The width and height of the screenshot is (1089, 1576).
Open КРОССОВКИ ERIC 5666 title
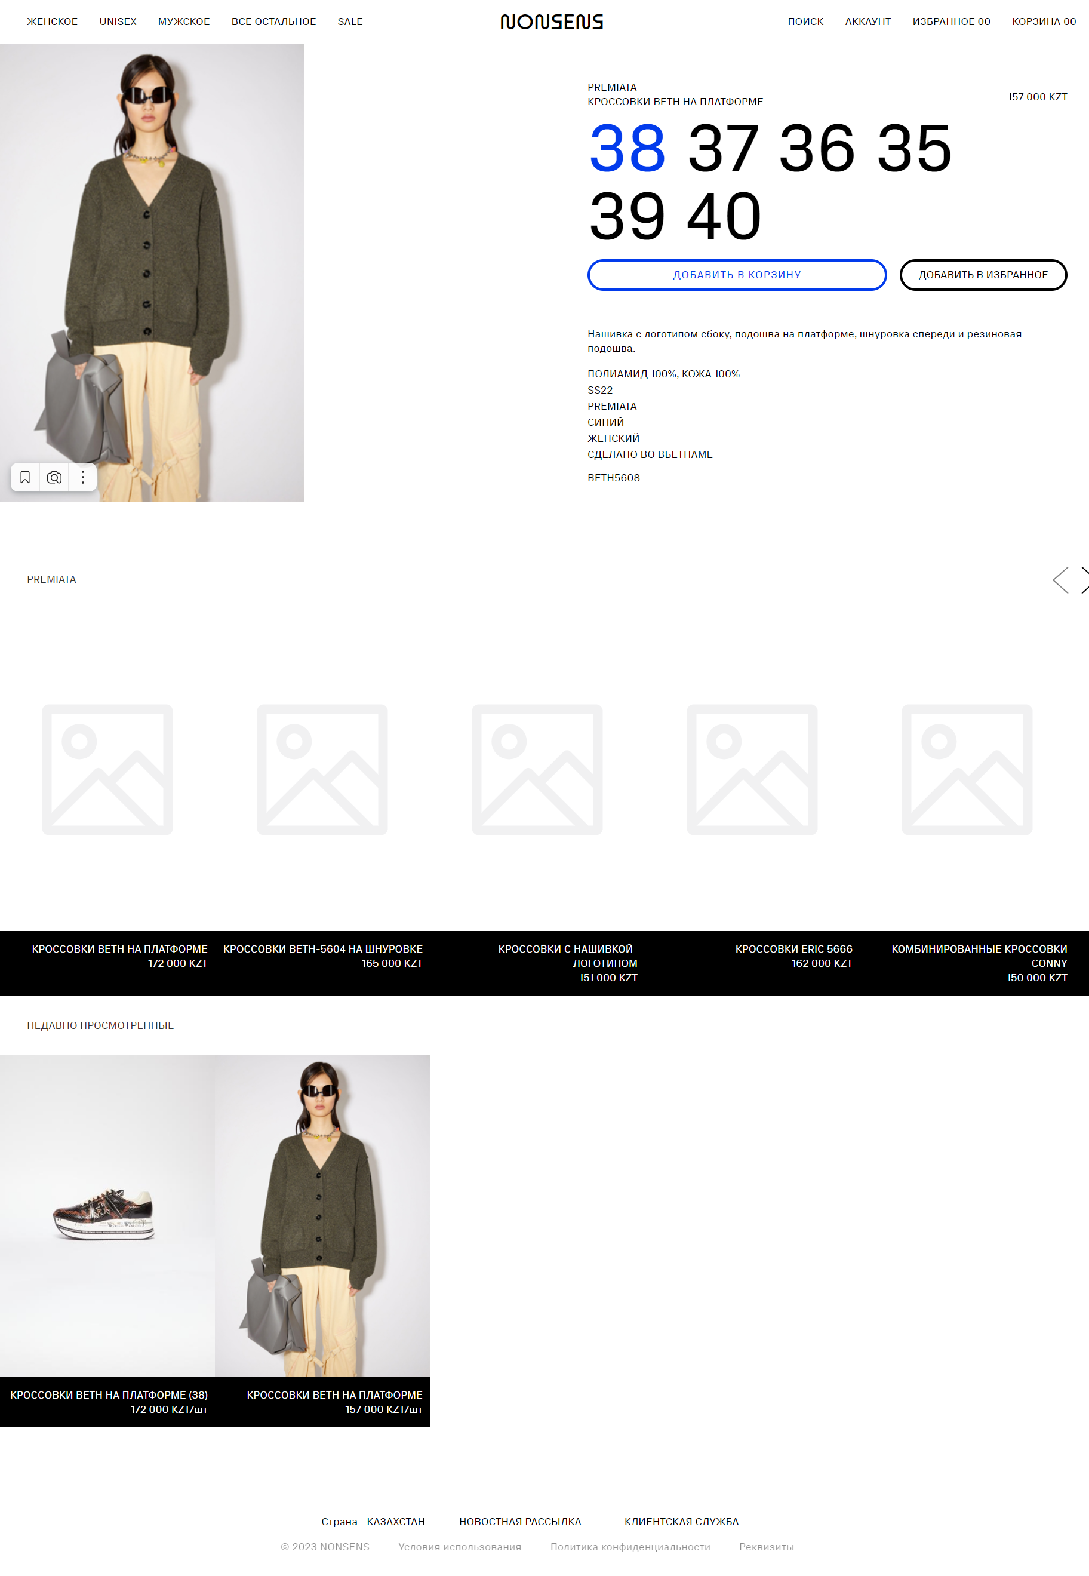pyautogui.click(x=793, y=950)
